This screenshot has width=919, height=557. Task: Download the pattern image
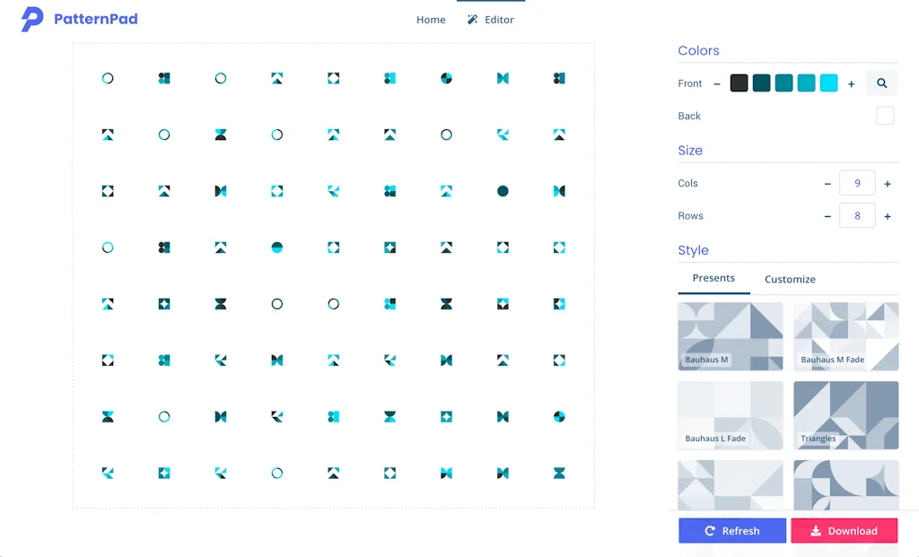pyautogui.click(x=844, y=531)
